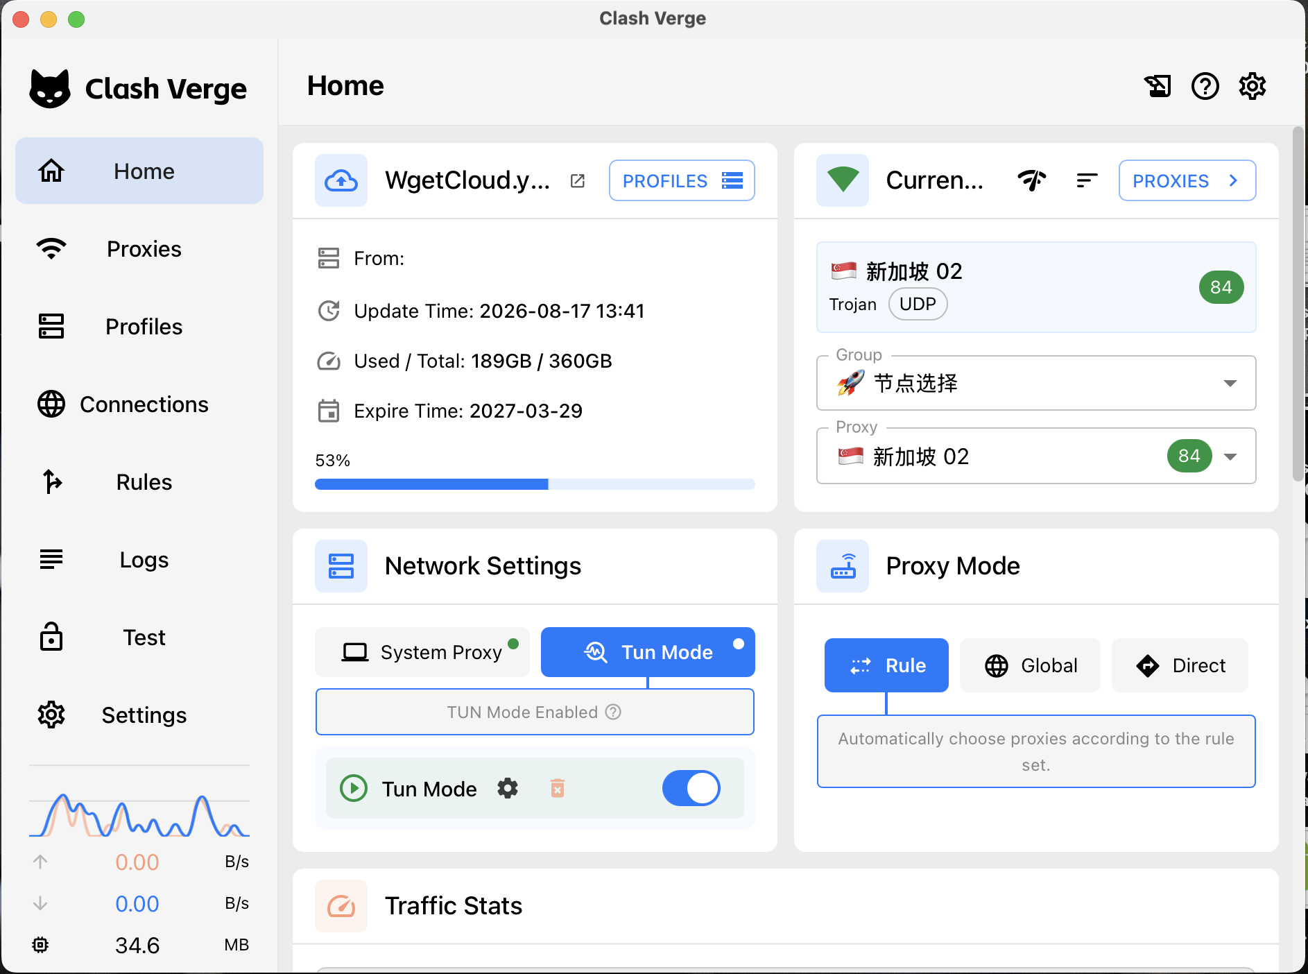
Task: Click the Update Time 2026-08-17 13:41 text
Action: (x=499, y=311)
